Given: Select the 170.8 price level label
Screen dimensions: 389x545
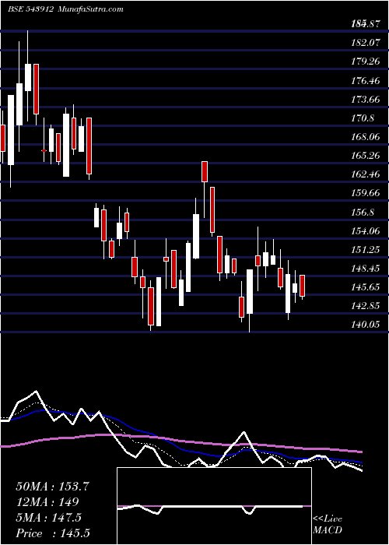Looking at the screenshot, I should (x=363, y=118).
